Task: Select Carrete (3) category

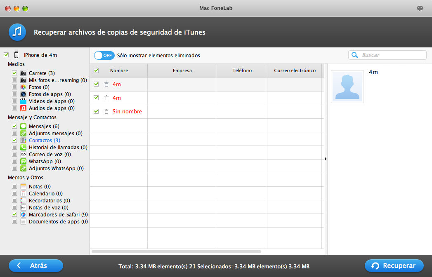Action: click(42, 73)
